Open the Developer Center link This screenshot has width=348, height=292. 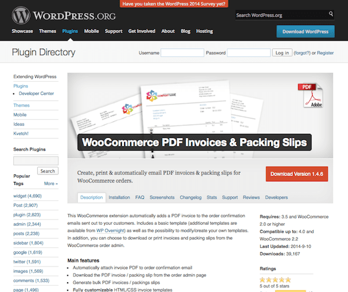[36, 93]
